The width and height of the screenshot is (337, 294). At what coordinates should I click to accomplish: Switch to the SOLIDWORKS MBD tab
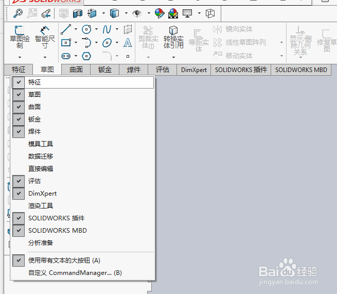(x=301, y=70)
